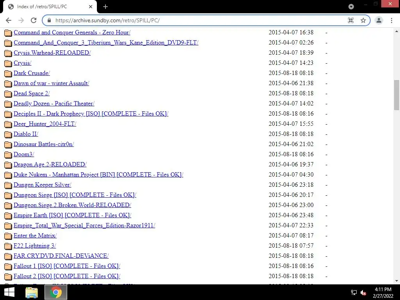
Task: Open the Deer_Hunter_2004-FLT/ link
Action: coord(45,124)
